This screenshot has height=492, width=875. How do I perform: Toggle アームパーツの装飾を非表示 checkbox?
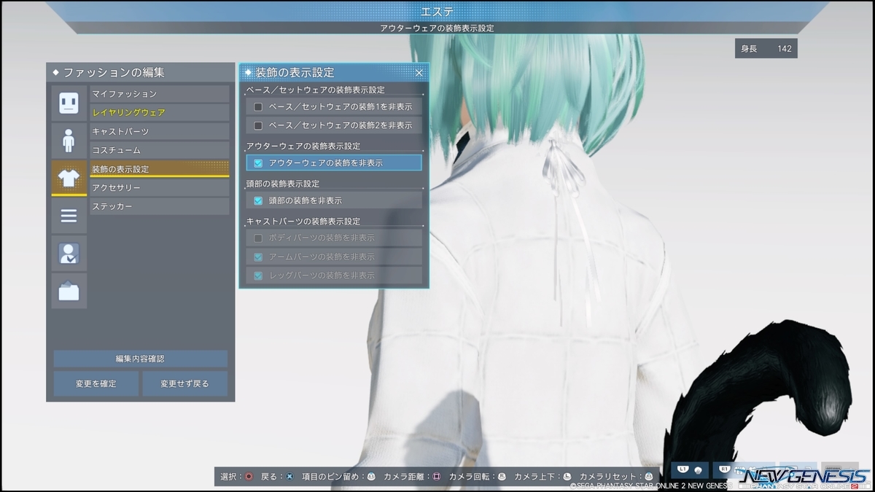[x=258, y=257]
